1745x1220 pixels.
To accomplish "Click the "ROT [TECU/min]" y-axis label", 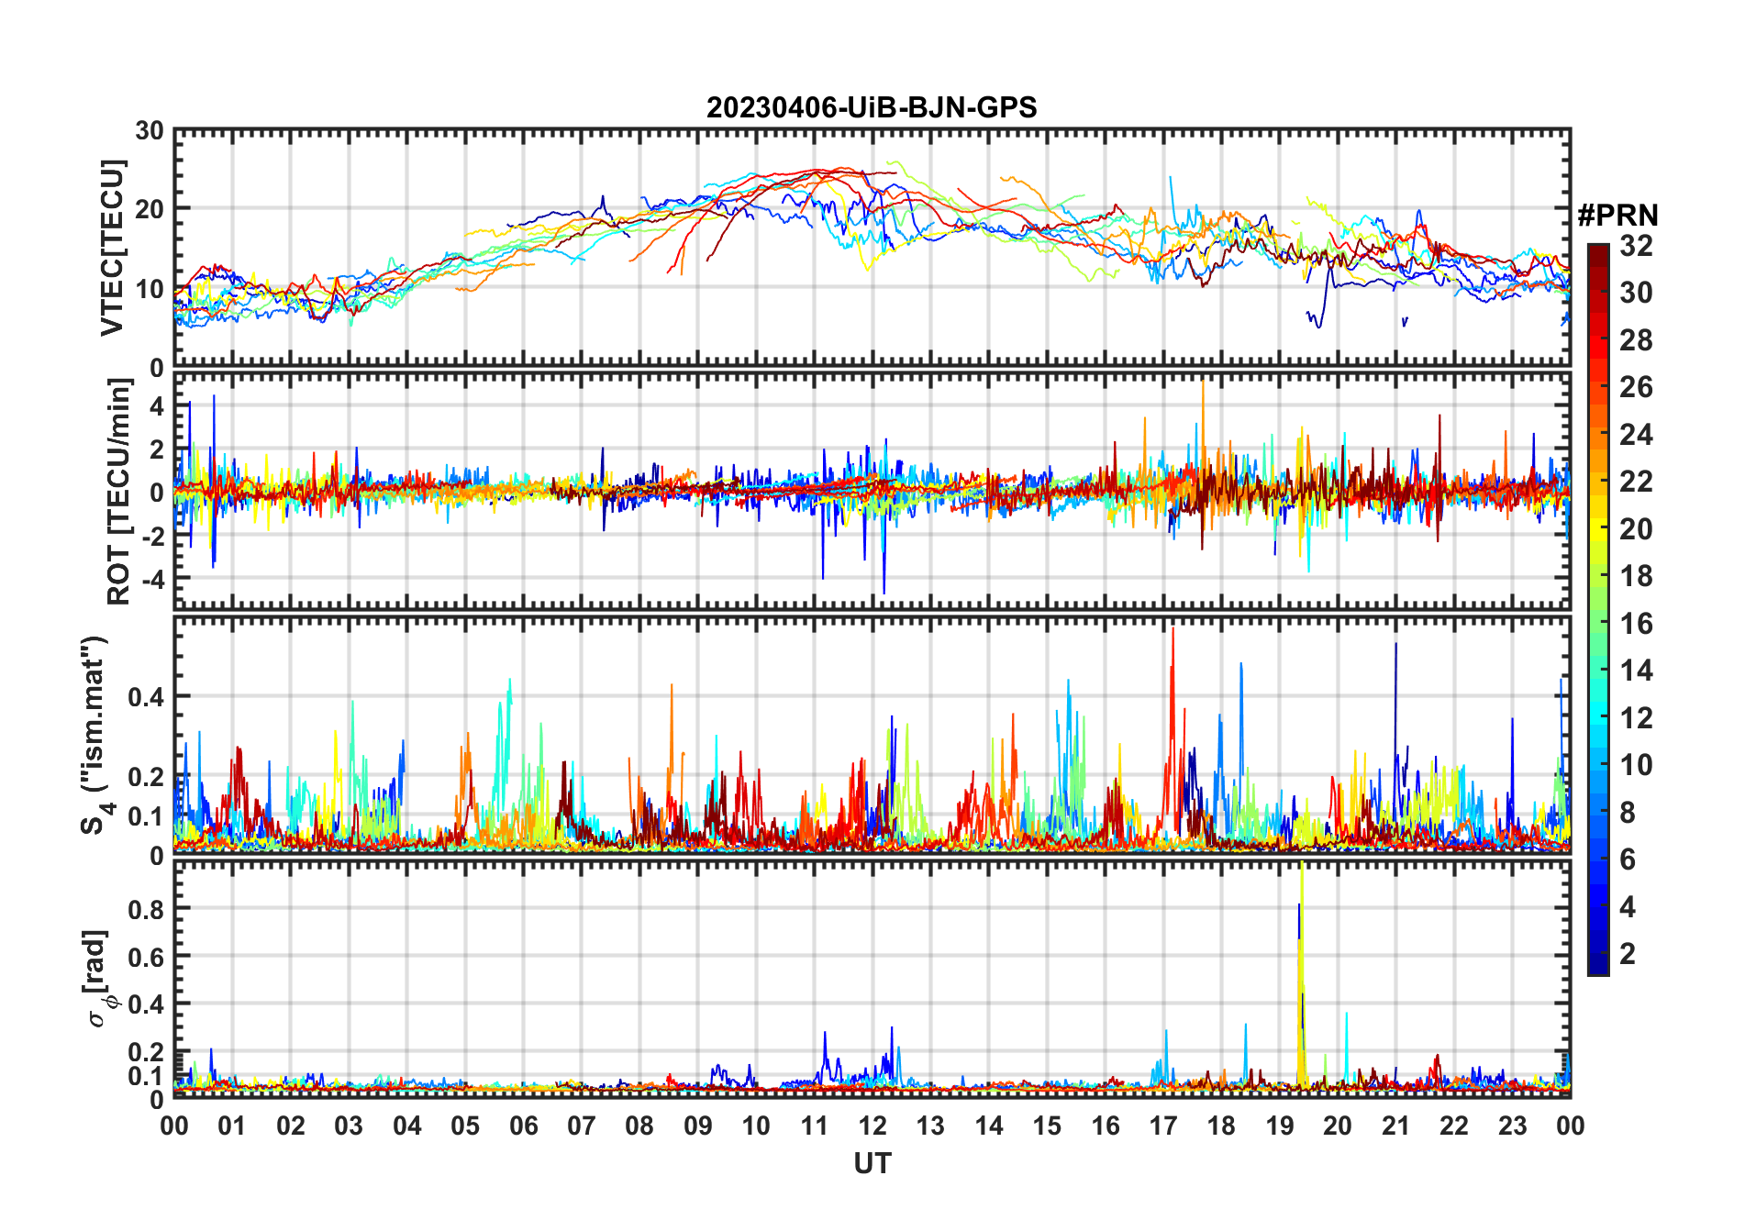I will click(x=119, y=492).
